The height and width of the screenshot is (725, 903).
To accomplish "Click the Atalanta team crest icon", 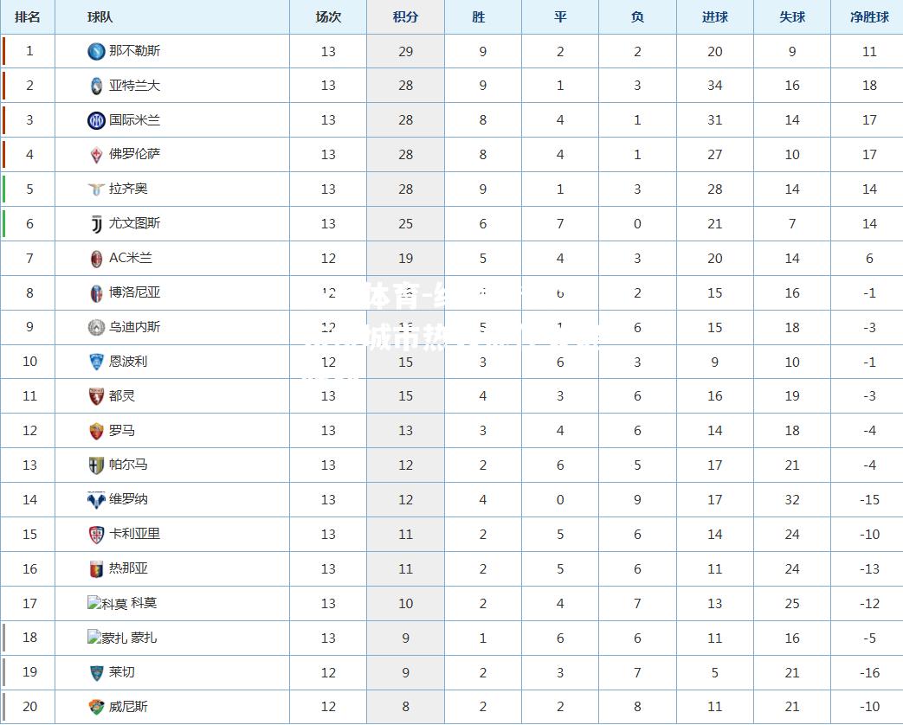I will pos(96,86).
